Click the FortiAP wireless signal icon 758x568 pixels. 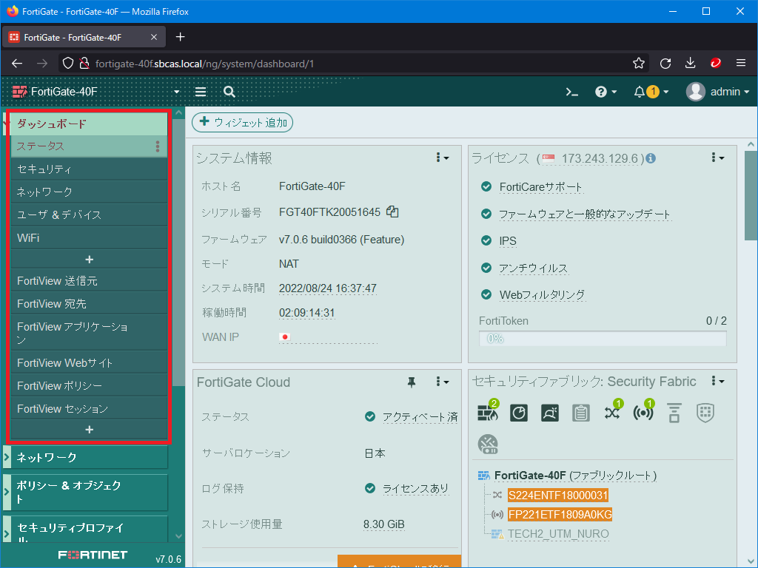click(x=643, y=411)
